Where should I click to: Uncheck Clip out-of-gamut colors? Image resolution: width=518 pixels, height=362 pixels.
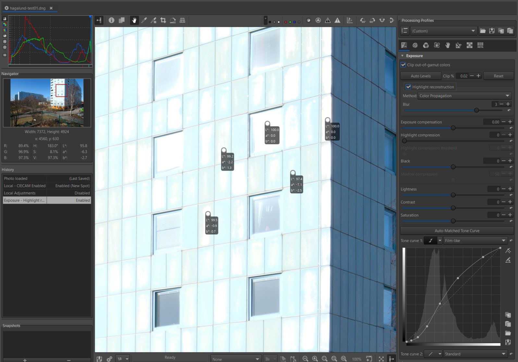tap(403, 65)
